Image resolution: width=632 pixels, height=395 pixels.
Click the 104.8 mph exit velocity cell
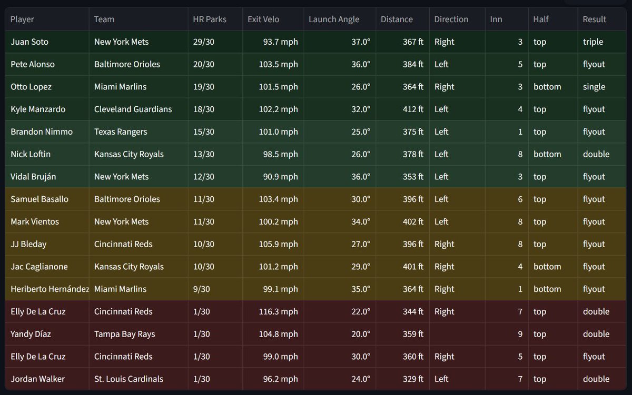pos(273,334)
